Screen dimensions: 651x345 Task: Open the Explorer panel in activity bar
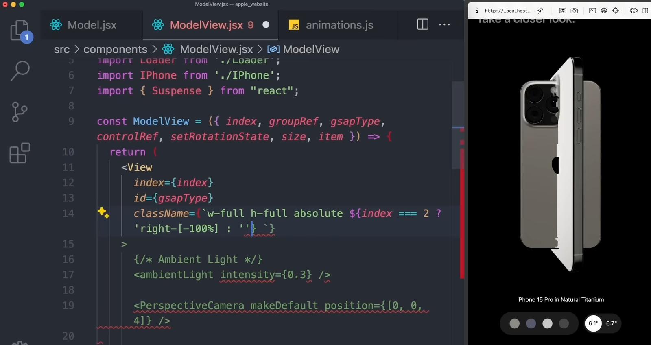click(x=20, y=31)
